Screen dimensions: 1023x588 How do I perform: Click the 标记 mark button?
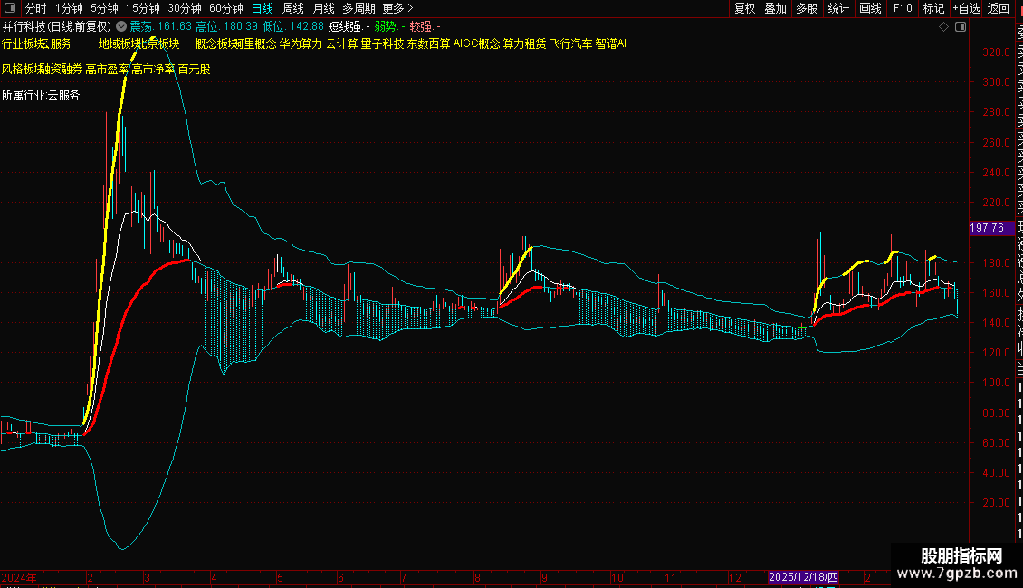tap(933, 8)
